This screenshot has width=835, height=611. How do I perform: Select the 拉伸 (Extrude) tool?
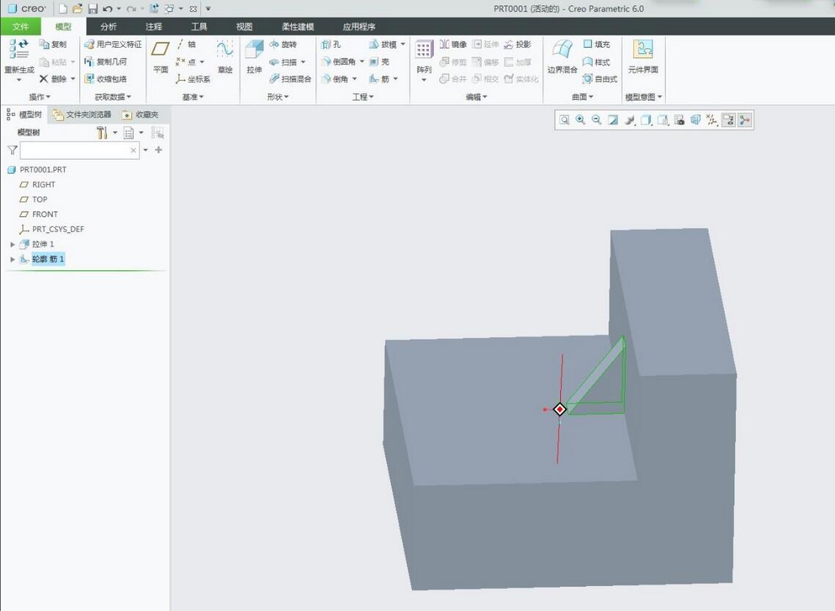254,56
